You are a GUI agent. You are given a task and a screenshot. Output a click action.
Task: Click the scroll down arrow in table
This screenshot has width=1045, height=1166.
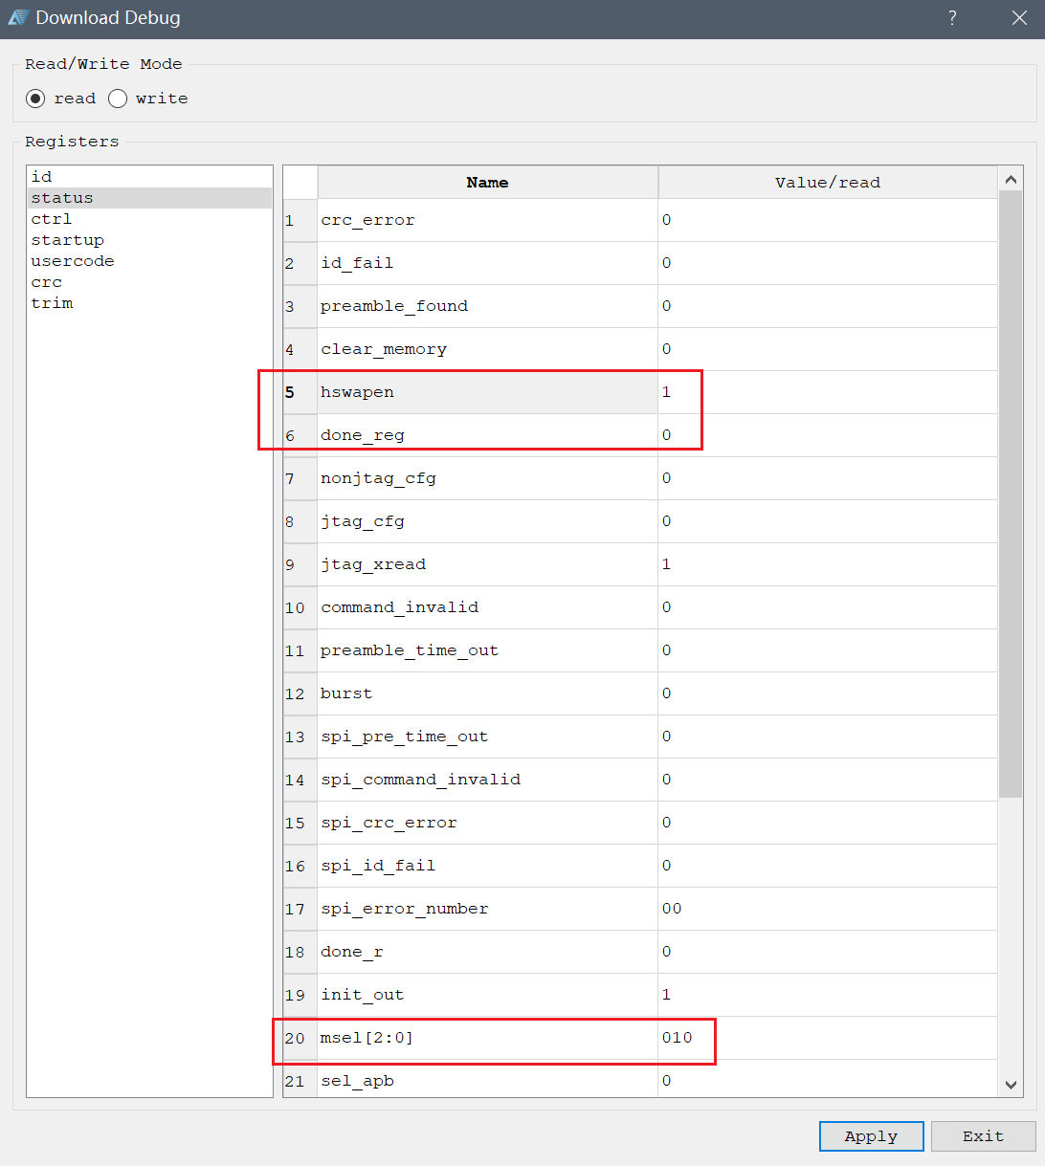click(x=1011, y=1085)
